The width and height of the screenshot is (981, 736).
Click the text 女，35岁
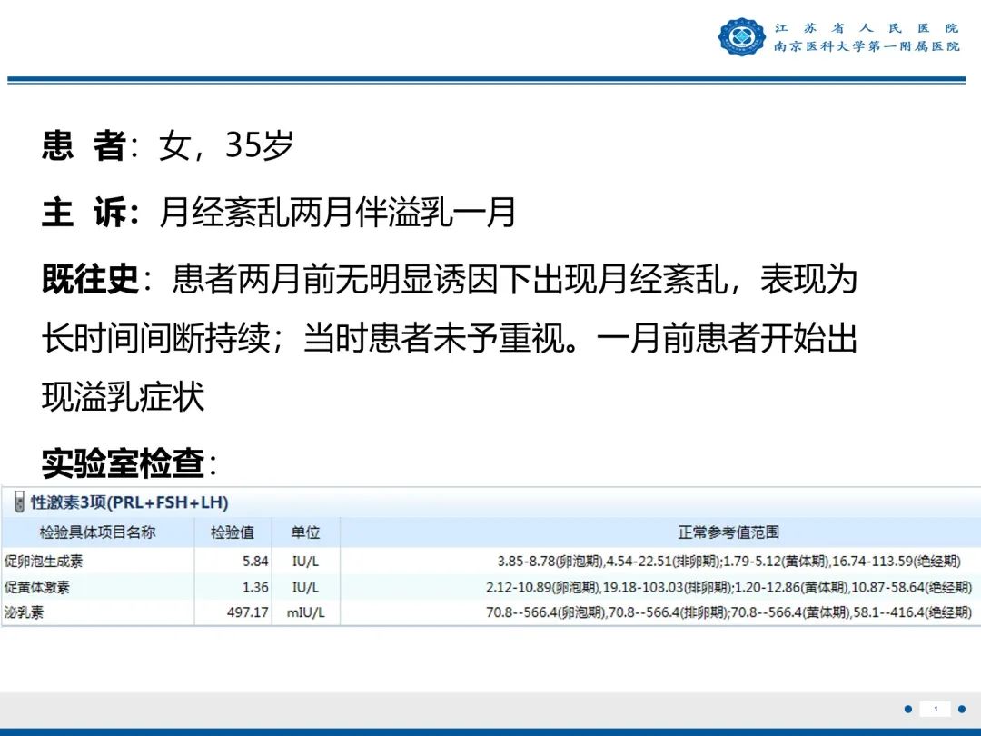point(226,145)
